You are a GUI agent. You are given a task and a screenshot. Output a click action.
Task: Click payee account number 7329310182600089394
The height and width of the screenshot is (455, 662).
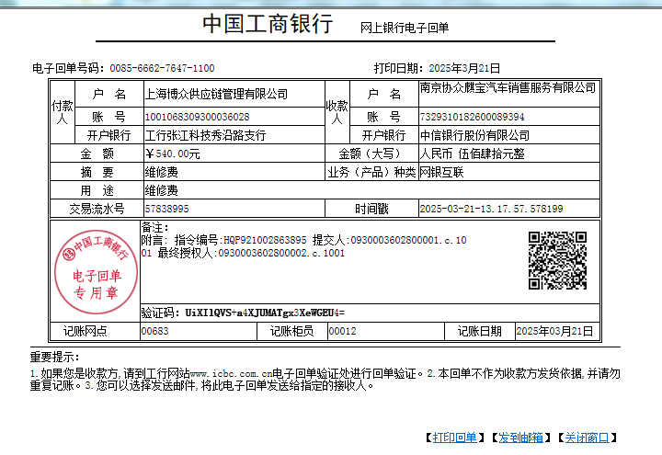pyautogui.click(x=472, y=118)
